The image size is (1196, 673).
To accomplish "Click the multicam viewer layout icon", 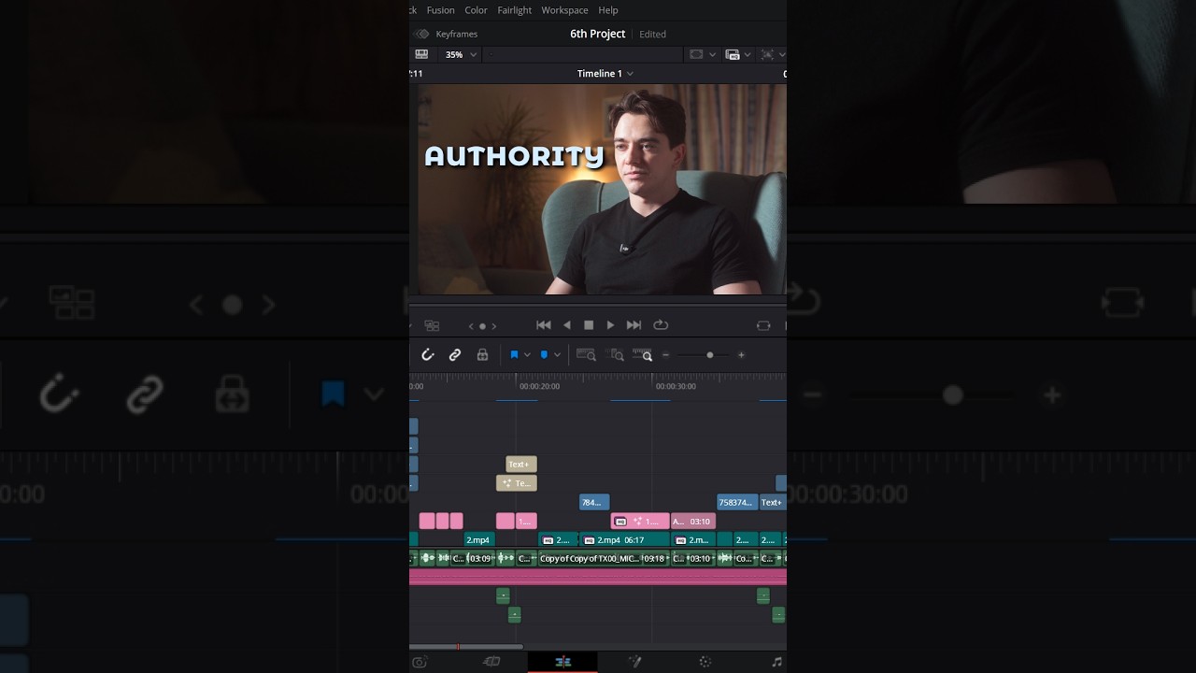I will click(x=432, y=325).
